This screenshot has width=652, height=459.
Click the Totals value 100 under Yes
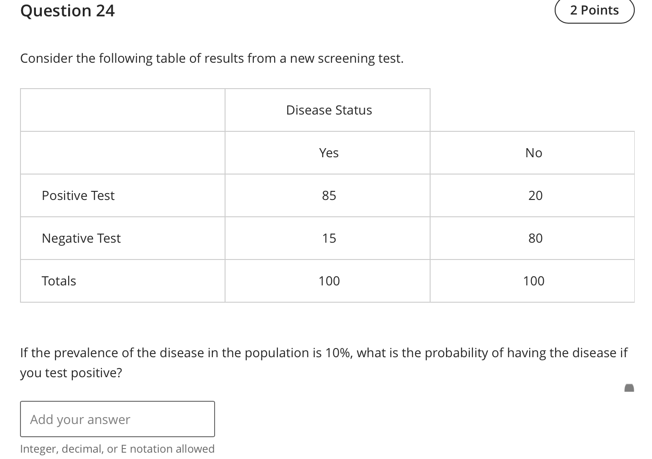pos(328,281)
